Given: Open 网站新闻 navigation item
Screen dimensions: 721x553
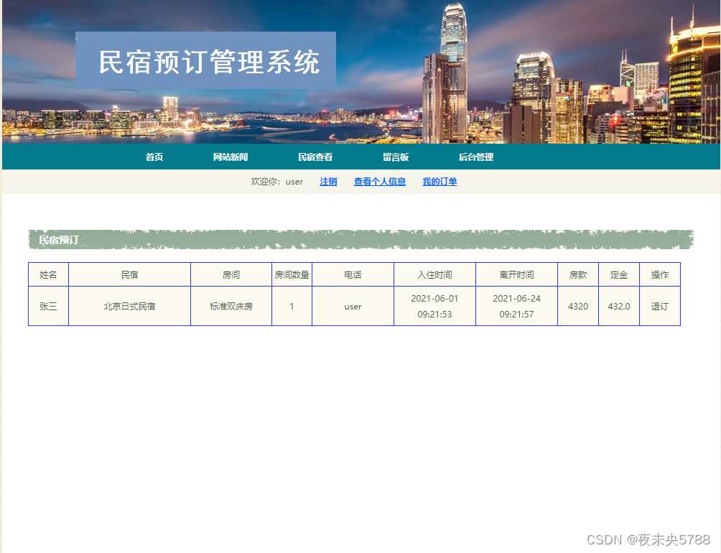Looking at the screenshot, I should 231,157.
